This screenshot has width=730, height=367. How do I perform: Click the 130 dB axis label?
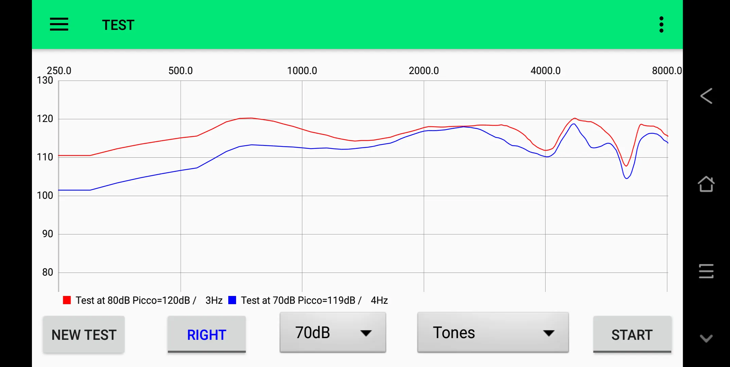click(45, 81)
